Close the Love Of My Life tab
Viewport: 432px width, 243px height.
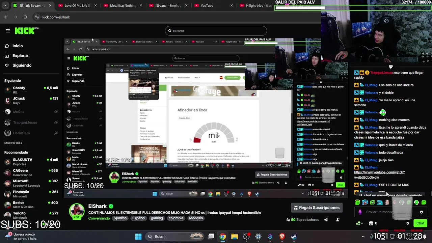point(96,5)
